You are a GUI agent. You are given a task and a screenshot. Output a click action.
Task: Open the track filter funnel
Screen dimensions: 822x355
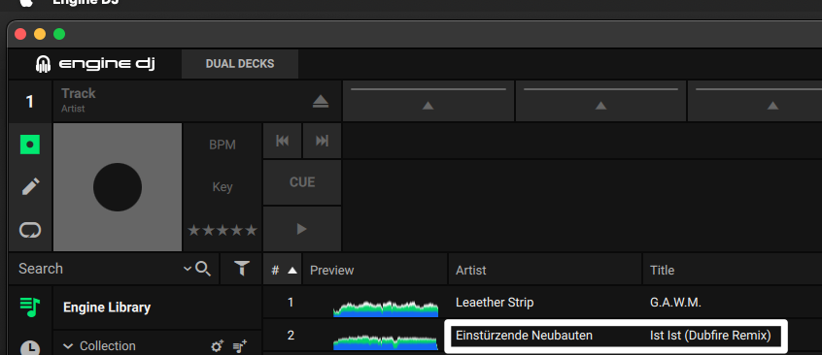[241, 269]
